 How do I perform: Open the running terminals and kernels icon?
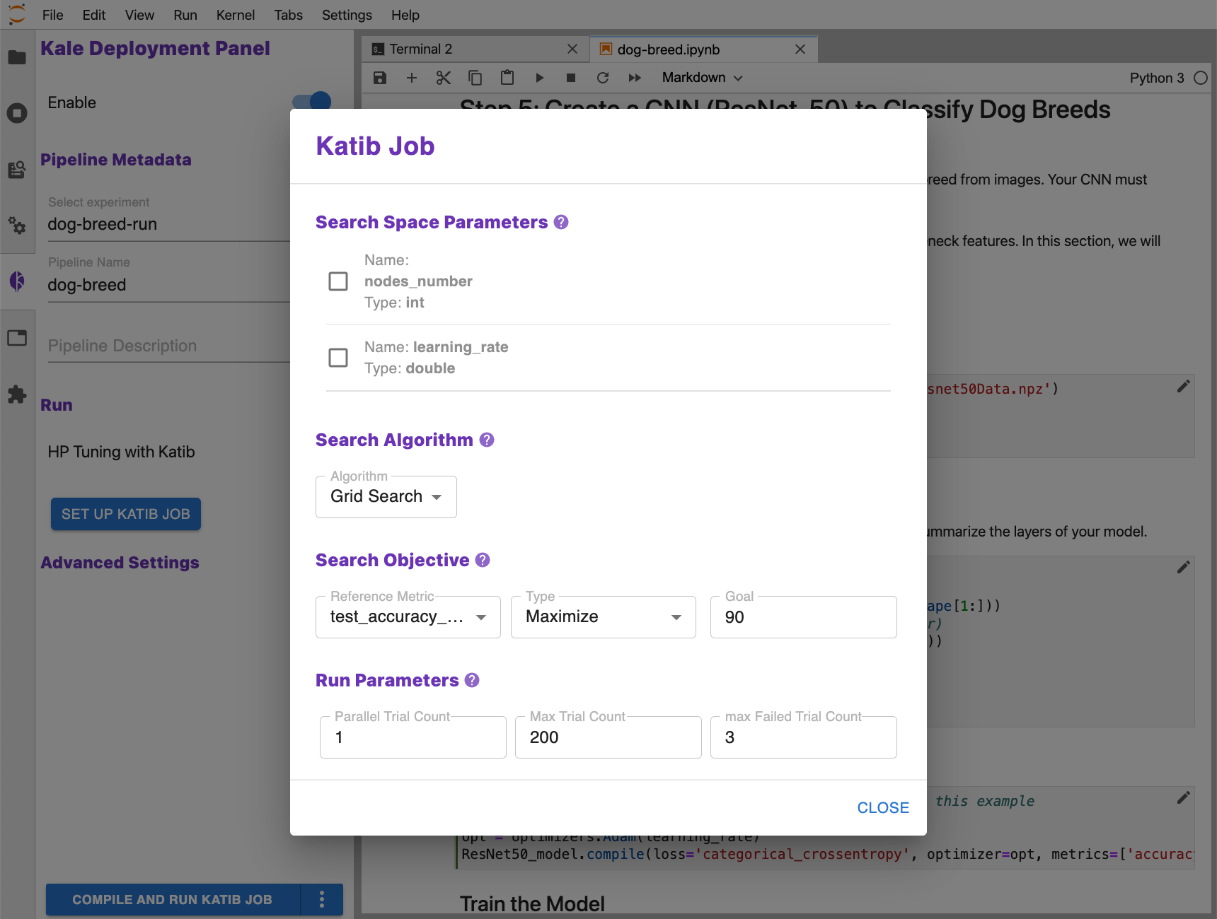pos(17,113)
